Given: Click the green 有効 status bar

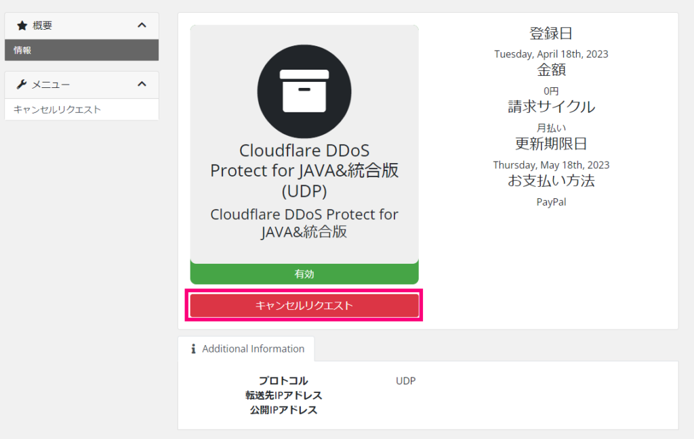Looking at the screenshot, I should click(304, 274).
